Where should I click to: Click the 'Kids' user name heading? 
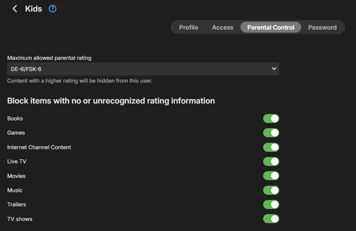click(x=34, y=9)
